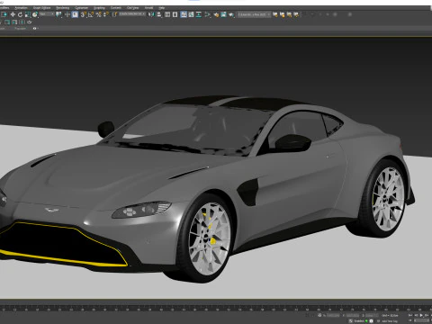Open the Content menu

[x=116, y=8]
